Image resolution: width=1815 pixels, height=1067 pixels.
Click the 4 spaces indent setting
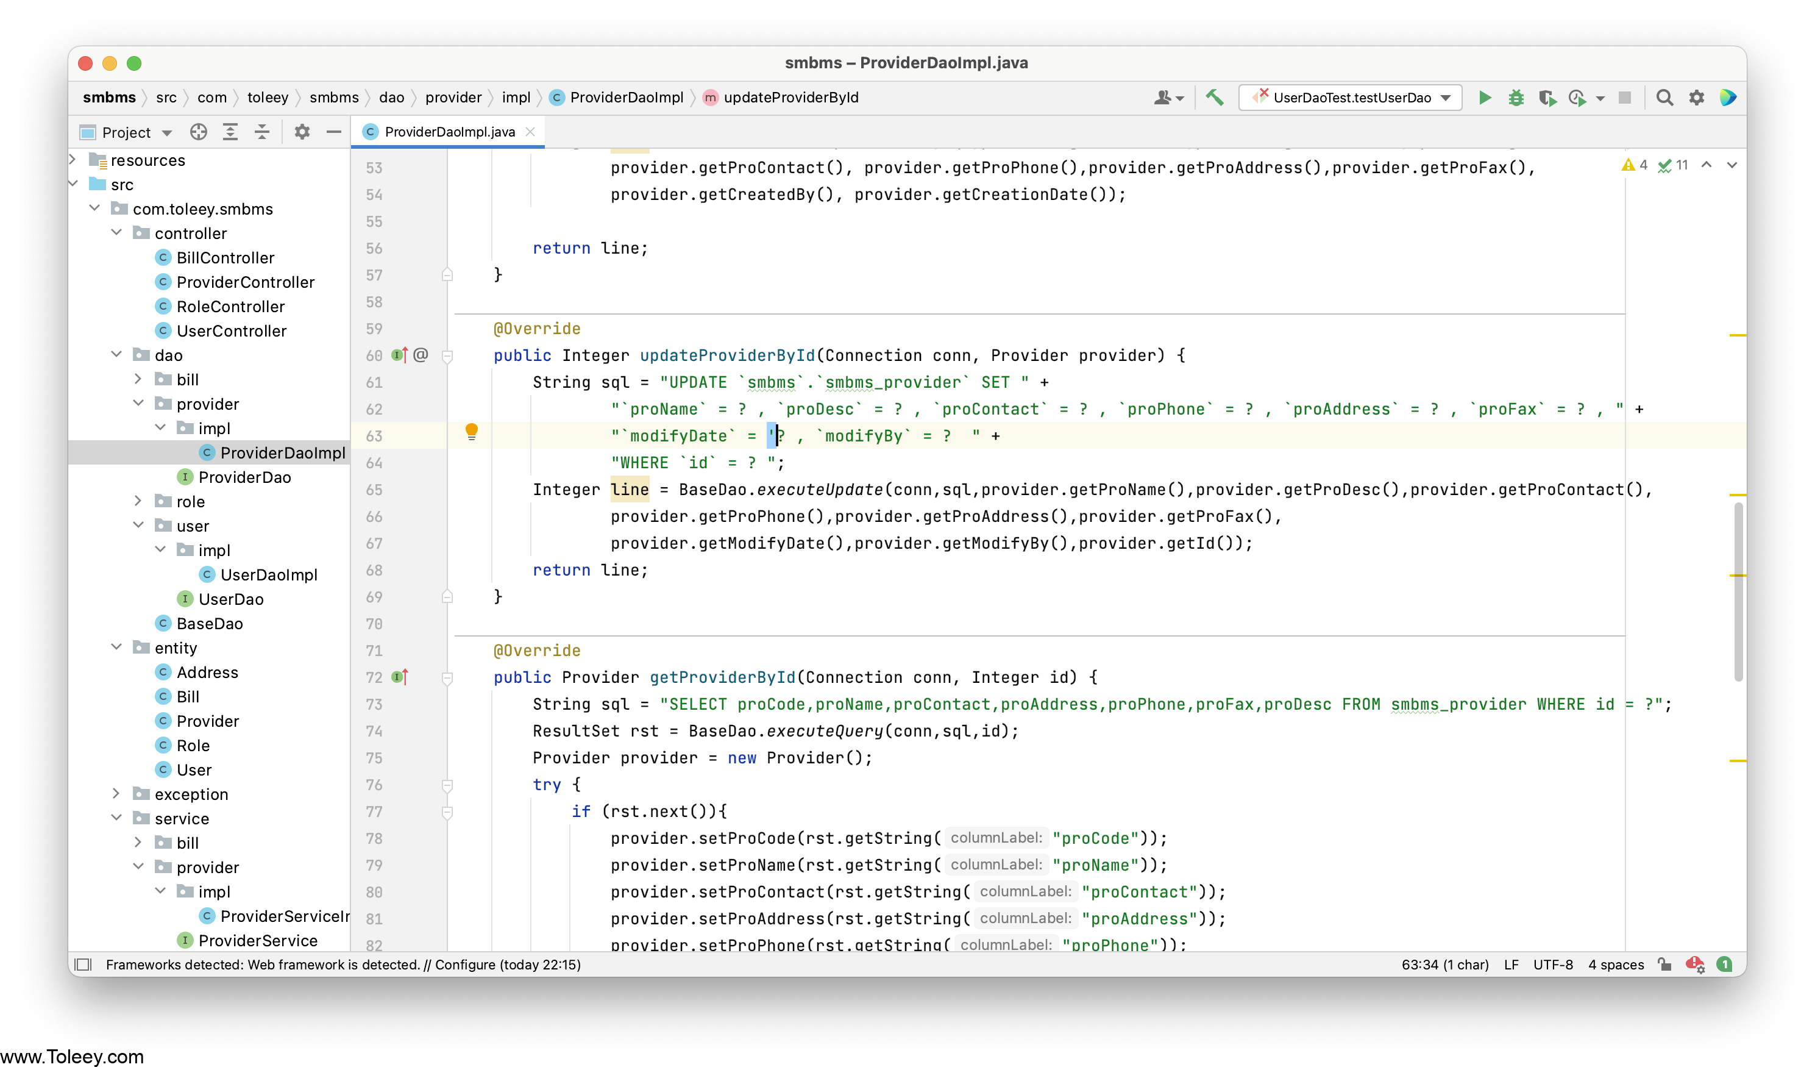1616,964
